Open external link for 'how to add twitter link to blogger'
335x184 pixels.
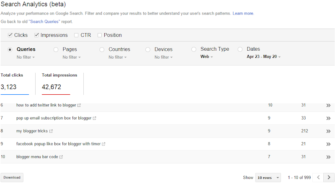tap(79, 105)
